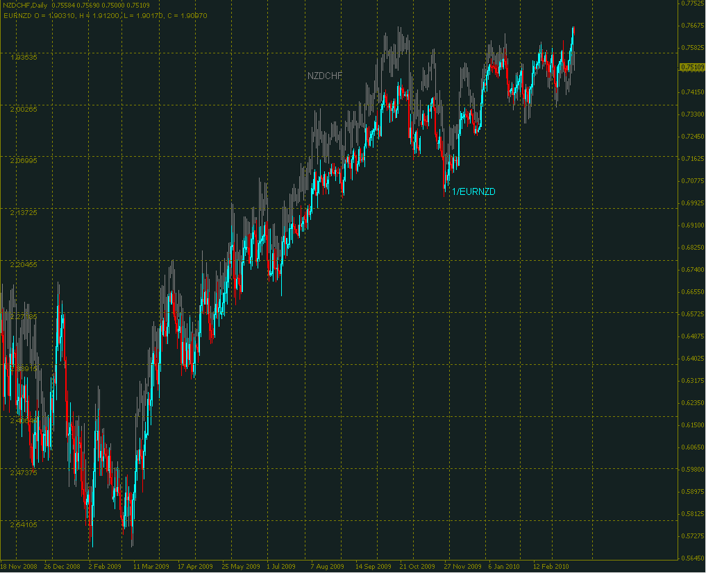Click the 0.62350 price on right axis
This screenshot has width=706, height=573.
coord(693,402)
